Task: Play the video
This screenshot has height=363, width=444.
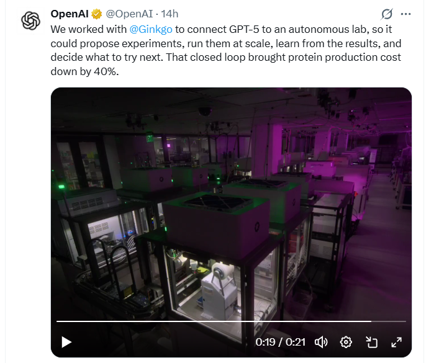Action: [66, 342]
